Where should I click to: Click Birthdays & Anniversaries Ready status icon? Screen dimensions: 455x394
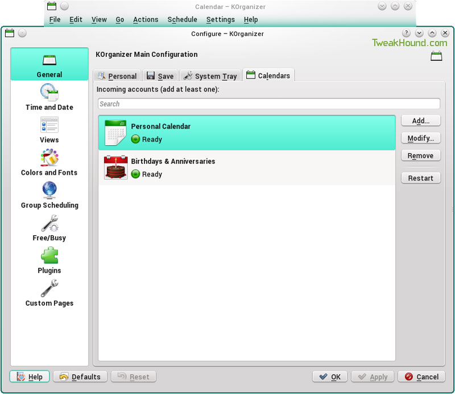pos(135,174)
